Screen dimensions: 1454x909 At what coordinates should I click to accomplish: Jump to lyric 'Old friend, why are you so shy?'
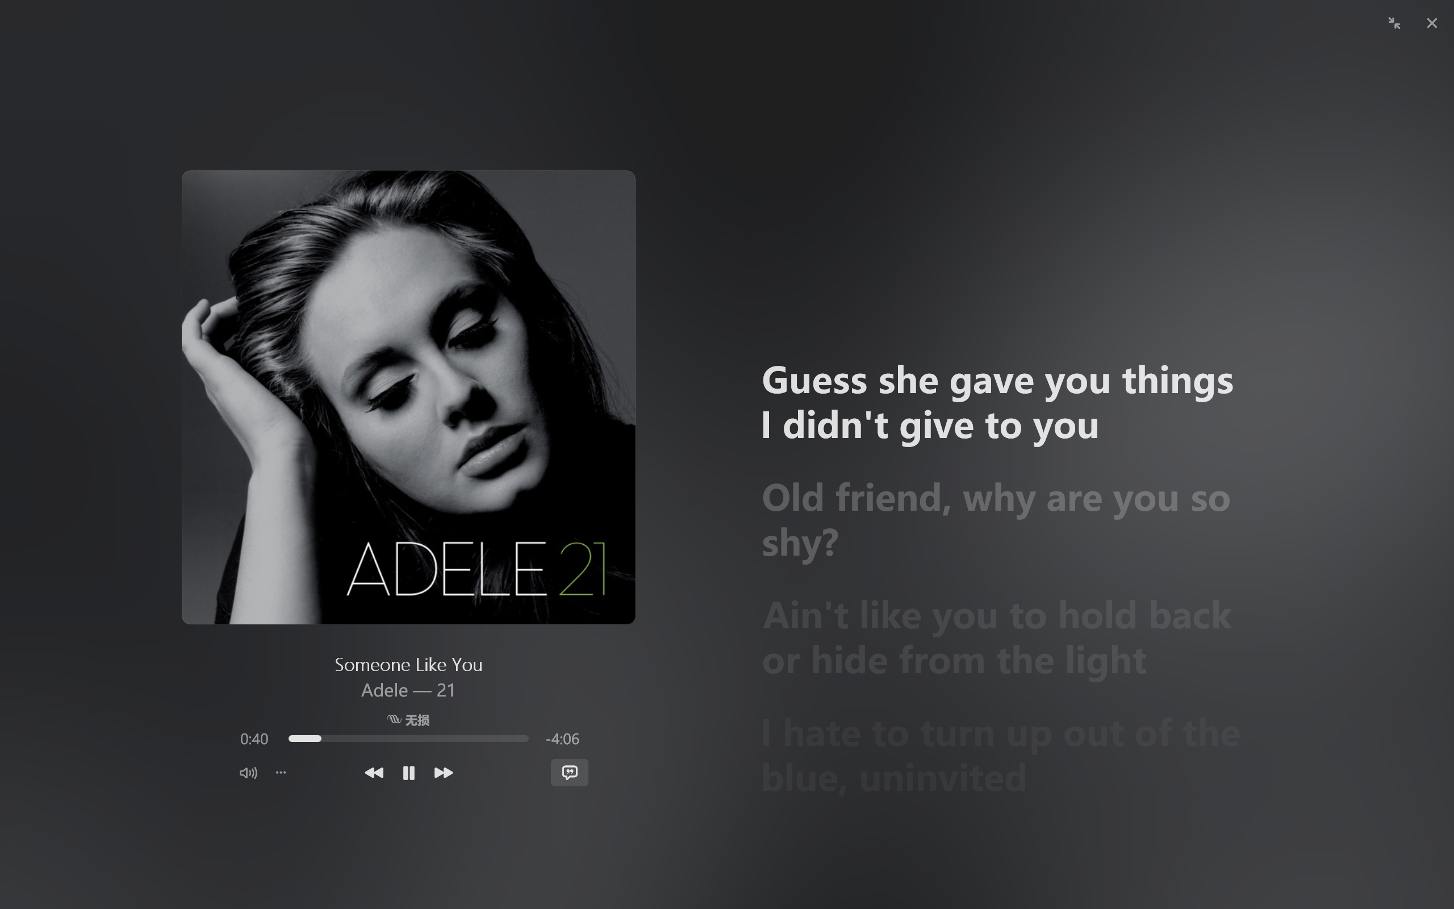pyautogui.click(x=996, y=520)
